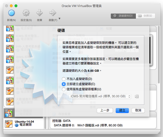Click the 上一步 back button
The width and height of the screenshot is (163, 137).
tap(105, 110)
